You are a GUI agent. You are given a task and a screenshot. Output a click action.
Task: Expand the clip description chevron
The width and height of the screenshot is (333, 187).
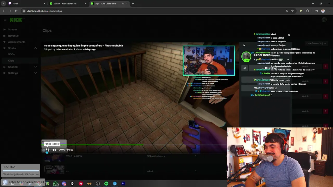point(288,59)
